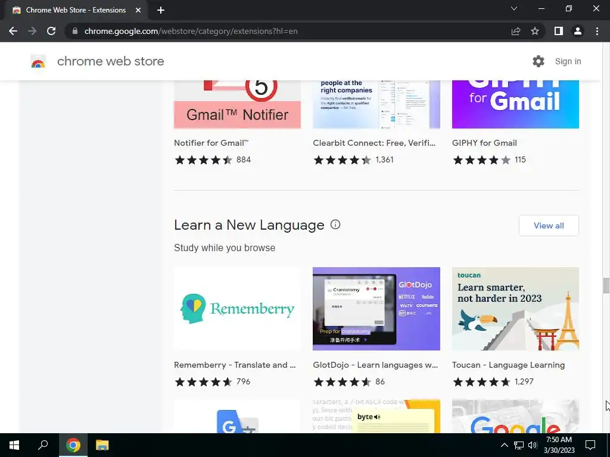Viewport: 610px width, 457px height.
Task: Open the Google logo extension thumbnail
Action: tap(515, 417)
